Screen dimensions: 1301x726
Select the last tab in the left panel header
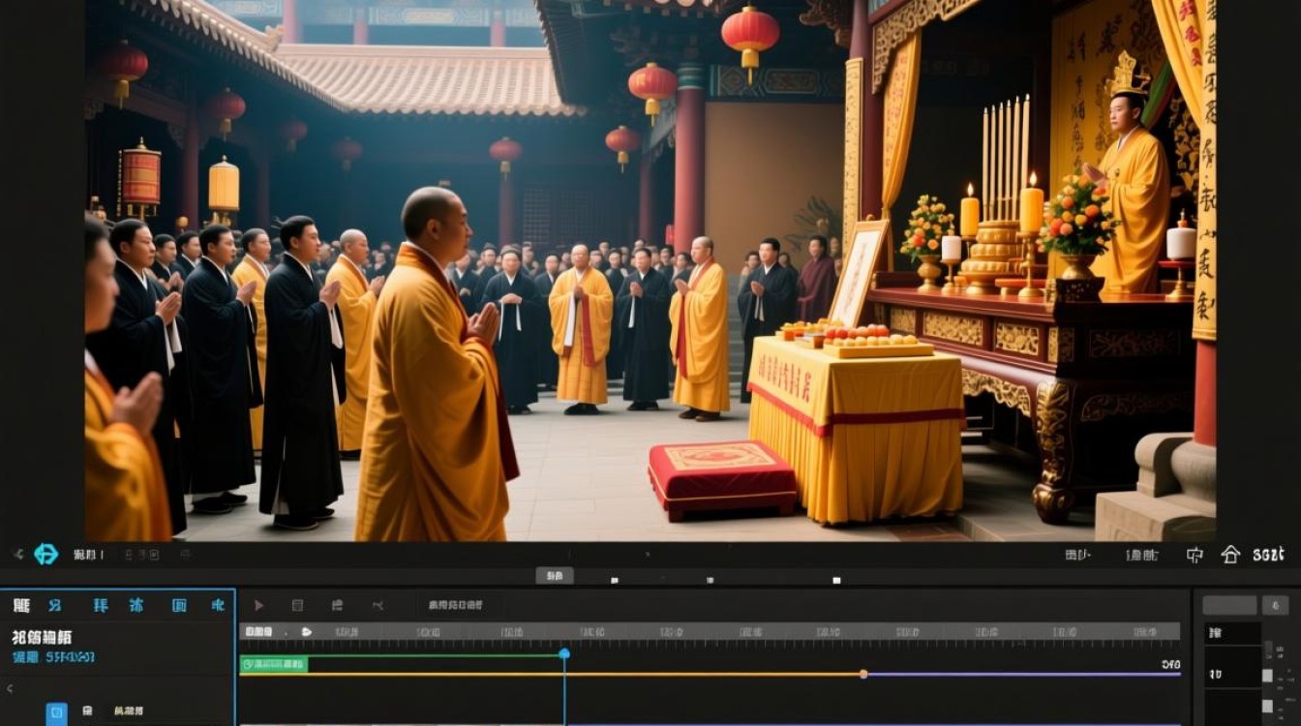[218, 606]
